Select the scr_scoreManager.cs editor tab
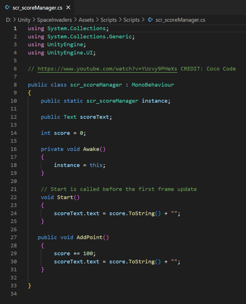 (37, 8)
